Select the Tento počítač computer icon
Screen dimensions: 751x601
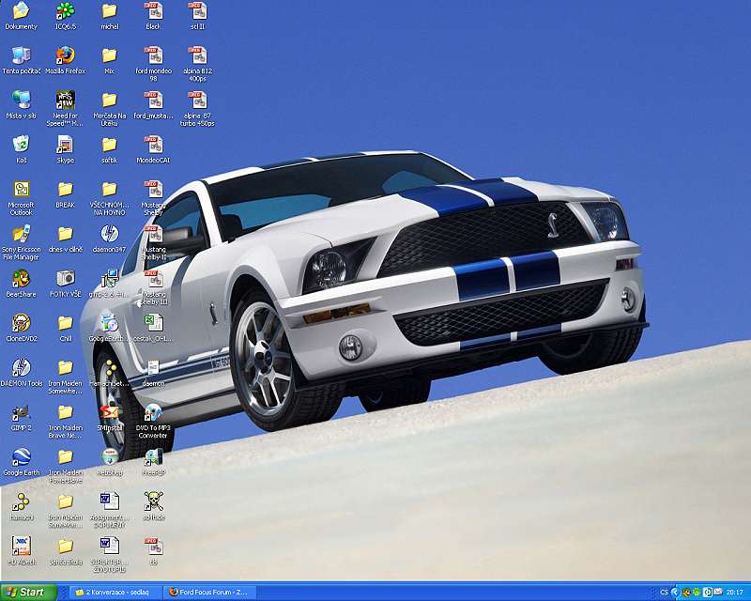21,55
